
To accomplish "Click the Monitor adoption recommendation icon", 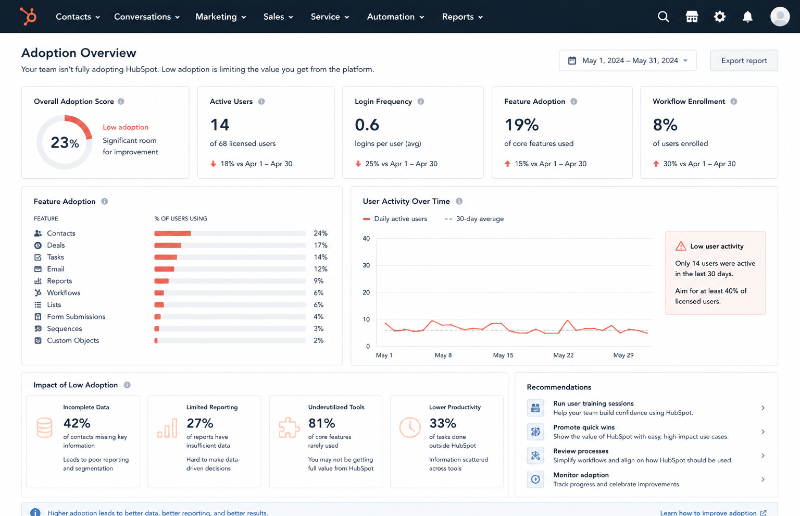I will [x=535, y=480].
